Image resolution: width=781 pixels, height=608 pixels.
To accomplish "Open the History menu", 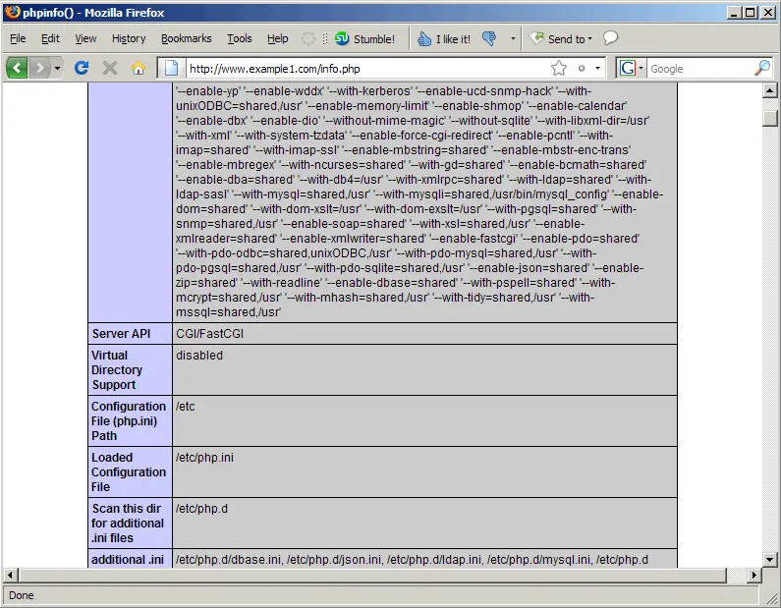I will (x=129, y=38).
